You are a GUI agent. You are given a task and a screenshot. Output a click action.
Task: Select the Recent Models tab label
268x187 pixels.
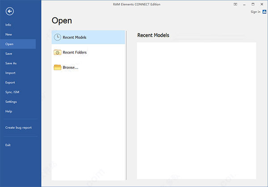coord(75,37)
